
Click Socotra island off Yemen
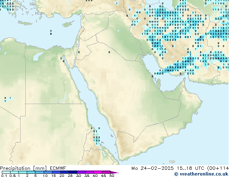click(172, 162)
